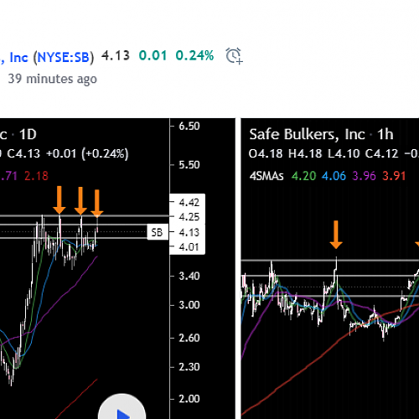Click the 4.42 price level on axis
Image resolution: width=419 pixels, height=419 pixels.
[x=189, y=203]
